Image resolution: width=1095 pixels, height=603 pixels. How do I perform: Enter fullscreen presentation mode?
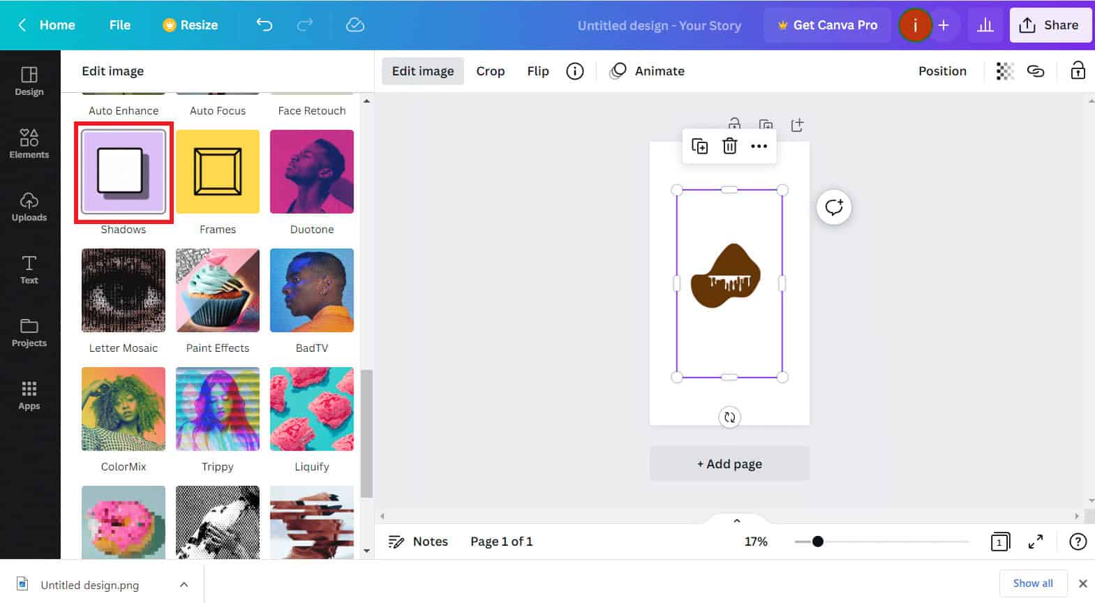pos(1036,542)
